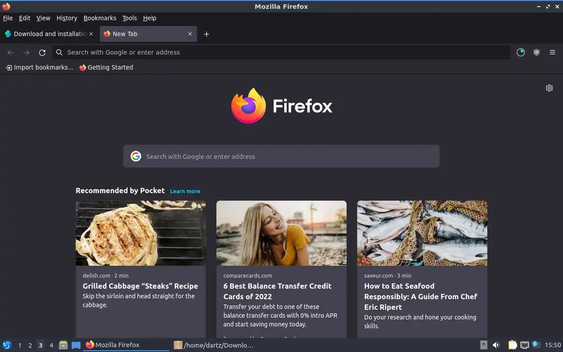Launch the file manager from the taskbar

pyautogui.click(x=63, y=345)
